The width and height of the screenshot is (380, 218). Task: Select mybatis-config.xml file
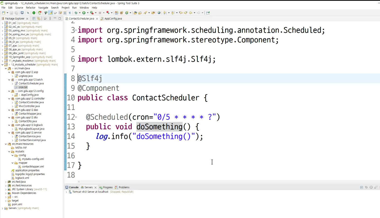point(33,159)
